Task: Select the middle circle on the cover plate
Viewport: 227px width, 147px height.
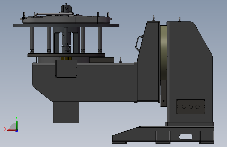Action: point(191,107)
